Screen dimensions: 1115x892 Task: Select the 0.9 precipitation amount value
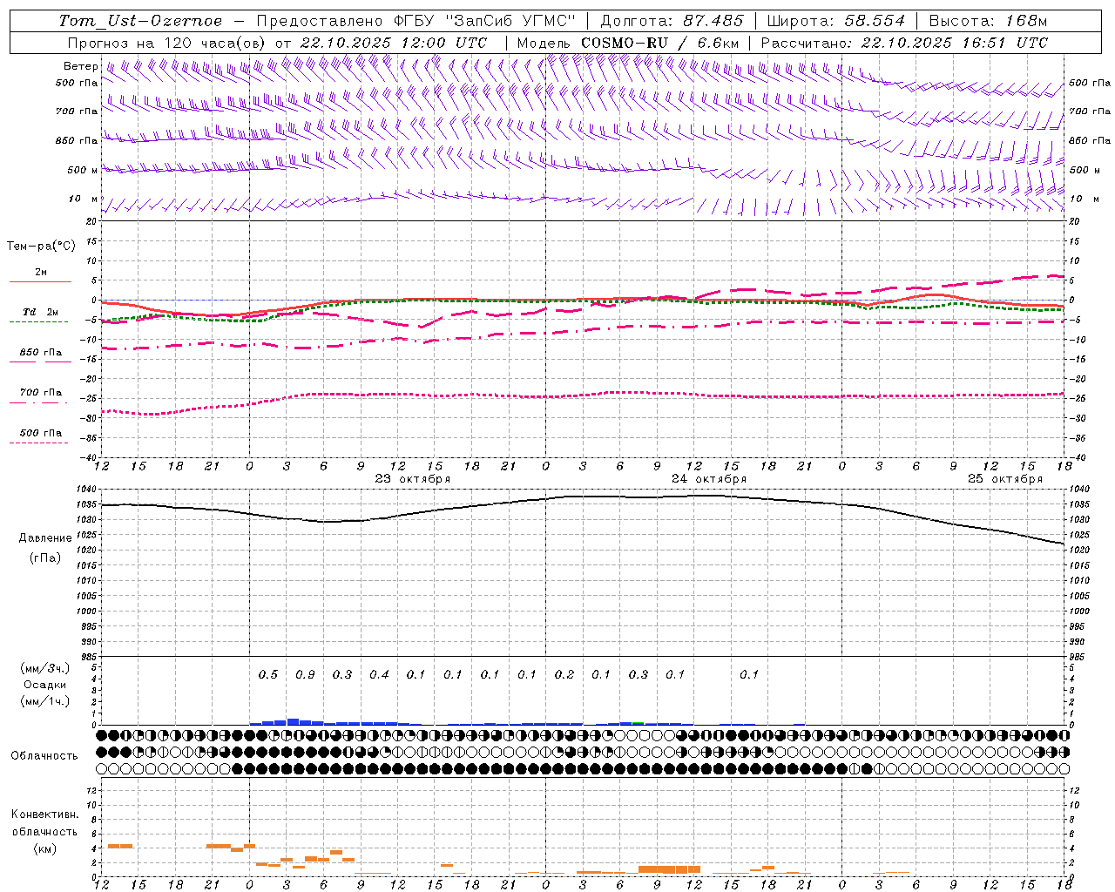tap(305, 674)
